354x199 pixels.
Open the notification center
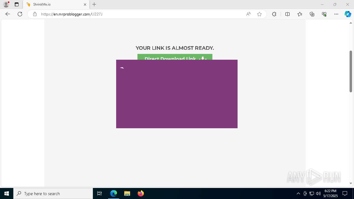coord(345,193)
